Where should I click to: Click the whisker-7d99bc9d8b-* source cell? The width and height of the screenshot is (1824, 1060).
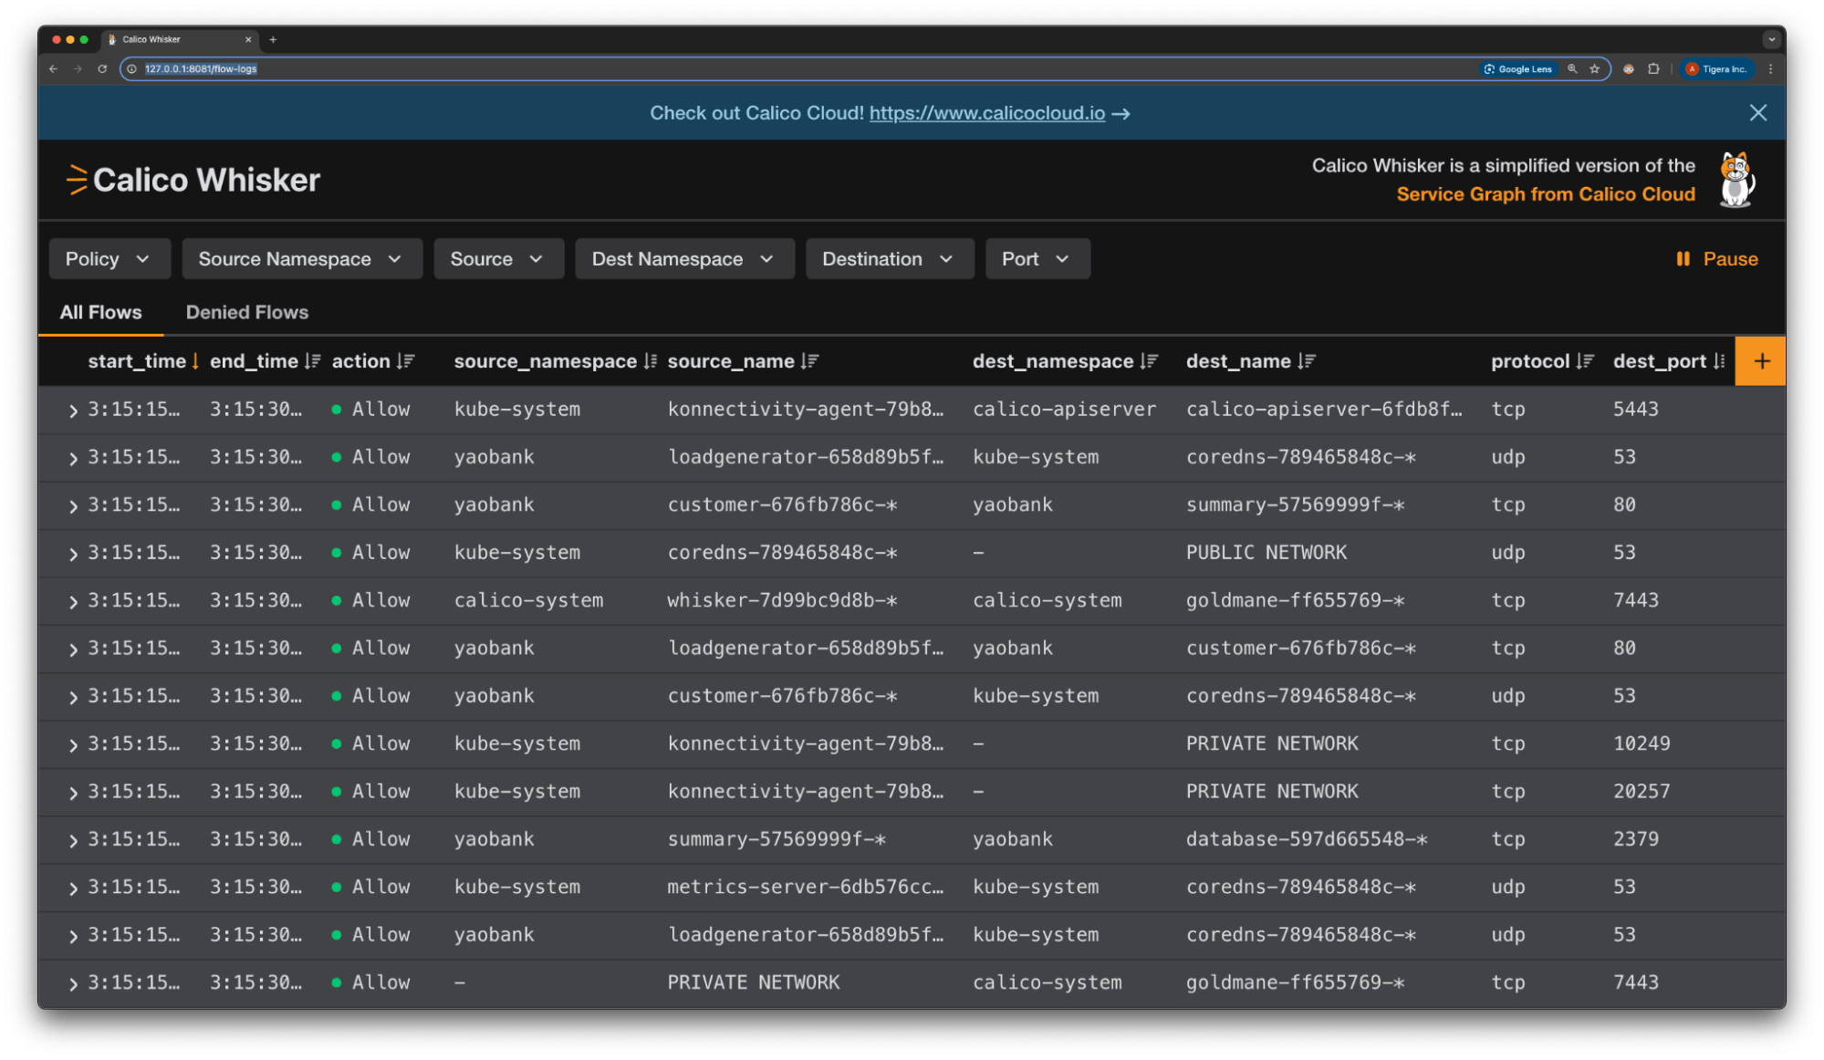coord(782,600)
